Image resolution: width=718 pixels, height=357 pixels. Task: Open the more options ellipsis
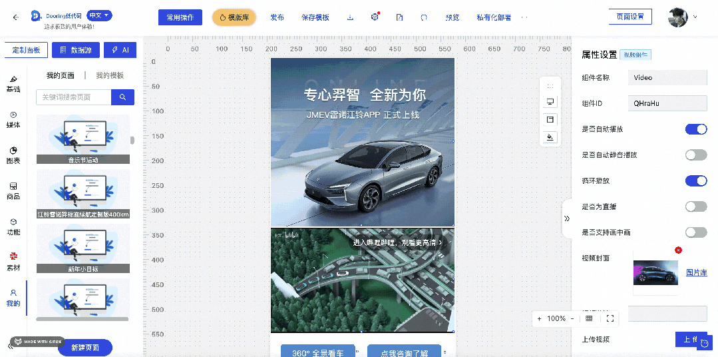(524, 17)
